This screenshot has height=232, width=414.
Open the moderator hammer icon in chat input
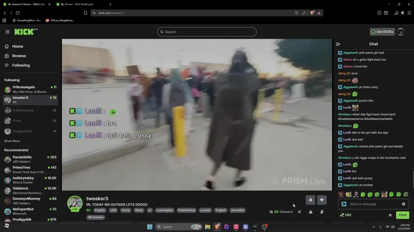pos(344,204)
